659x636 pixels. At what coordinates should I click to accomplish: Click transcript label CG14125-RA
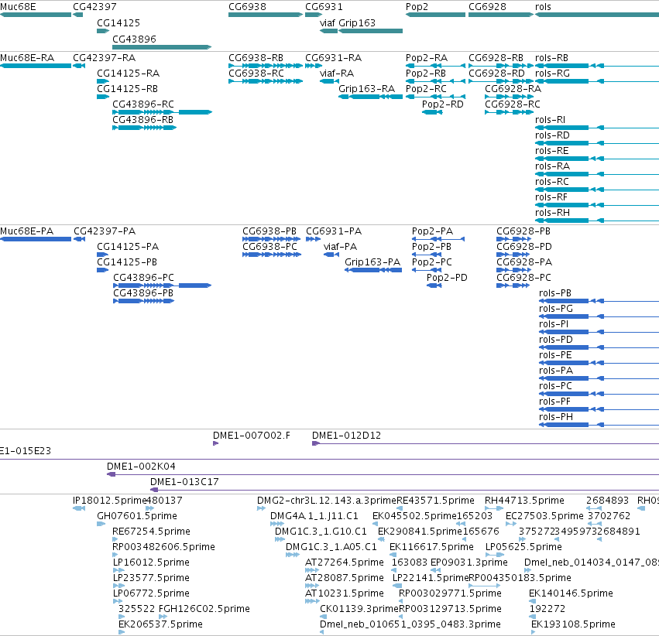[x=129, y=74]
